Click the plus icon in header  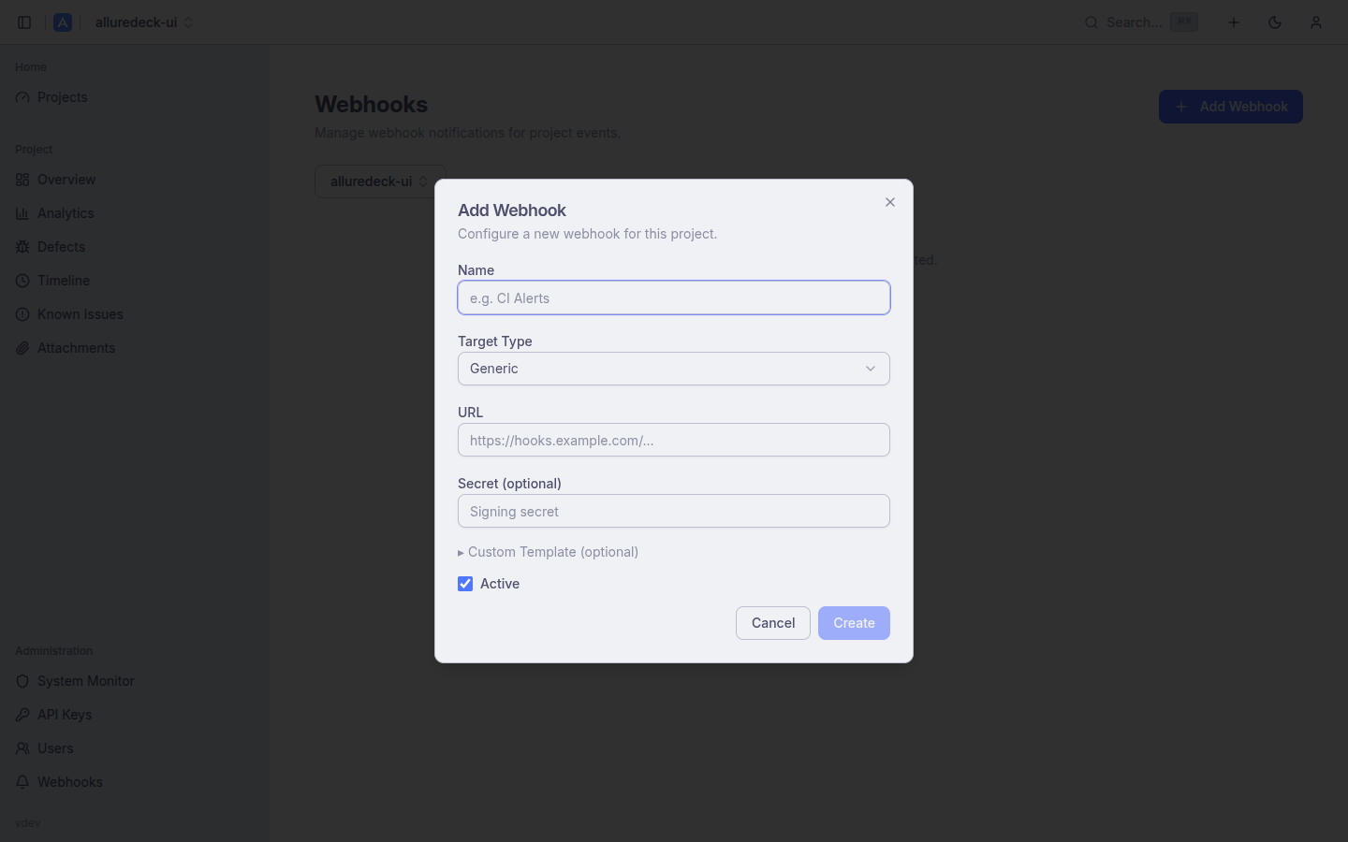[x=1234, y=22]
